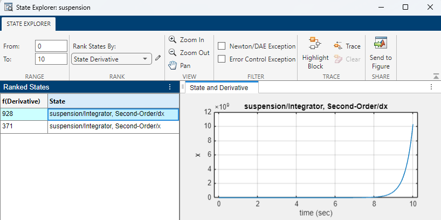Screen dimensions: 441x220
Task: Open the plot panel three-dot menu
Action: pos(431,87)
